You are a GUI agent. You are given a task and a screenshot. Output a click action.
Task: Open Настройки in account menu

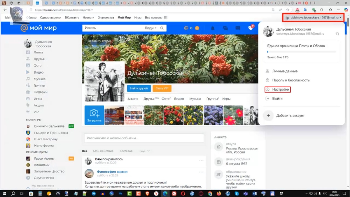click(278, 90)
